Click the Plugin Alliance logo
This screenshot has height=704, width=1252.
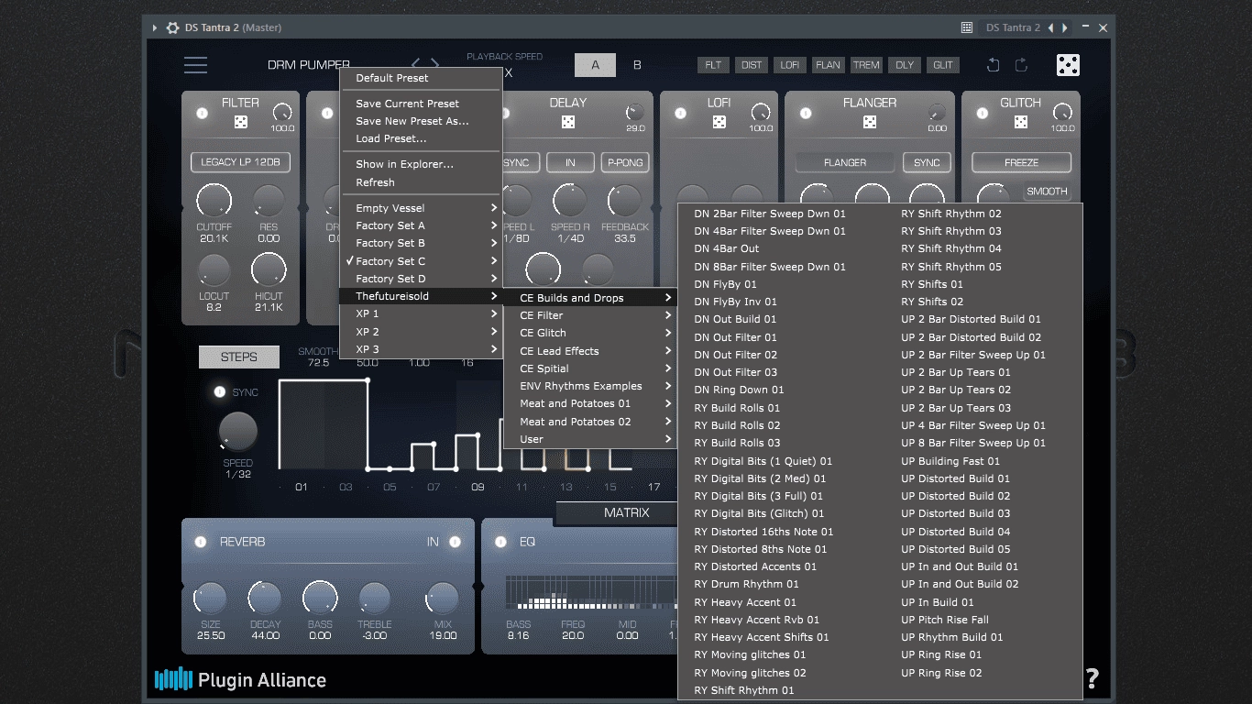tap(240, 679)
